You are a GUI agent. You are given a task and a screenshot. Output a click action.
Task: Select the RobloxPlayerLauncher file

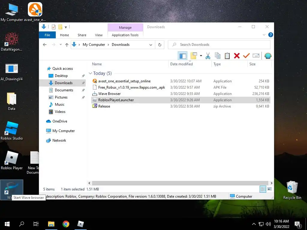tap(180, 100)
